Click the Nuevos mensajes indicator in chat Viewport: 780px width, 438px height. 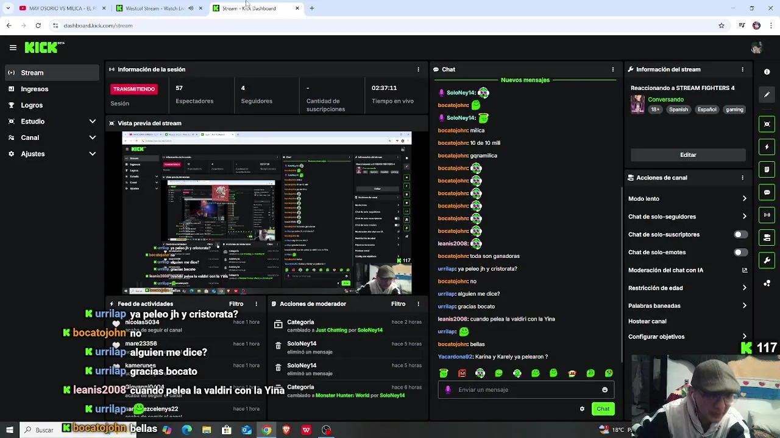coord(525,80)
